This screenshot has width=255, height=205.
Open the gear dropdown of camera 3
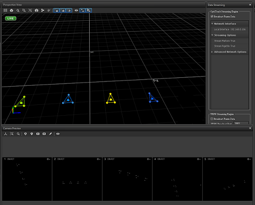[x=149, y=159]
